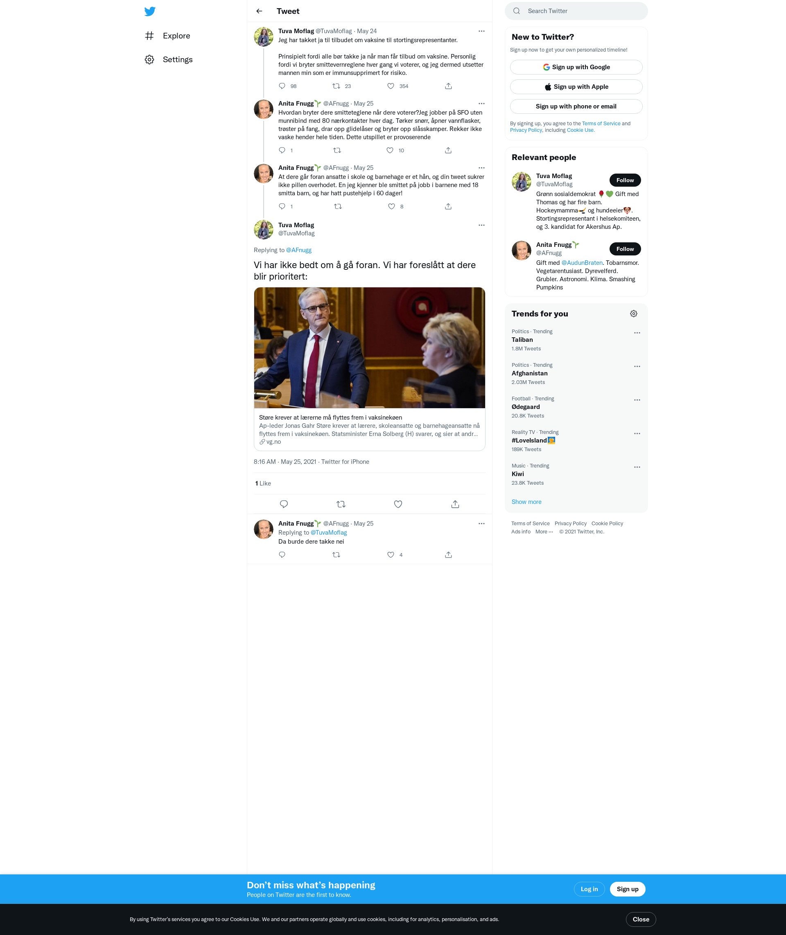The image size is (786, 935).
Task: Open more options for Kiwi trend
Action: coord(637,467)
